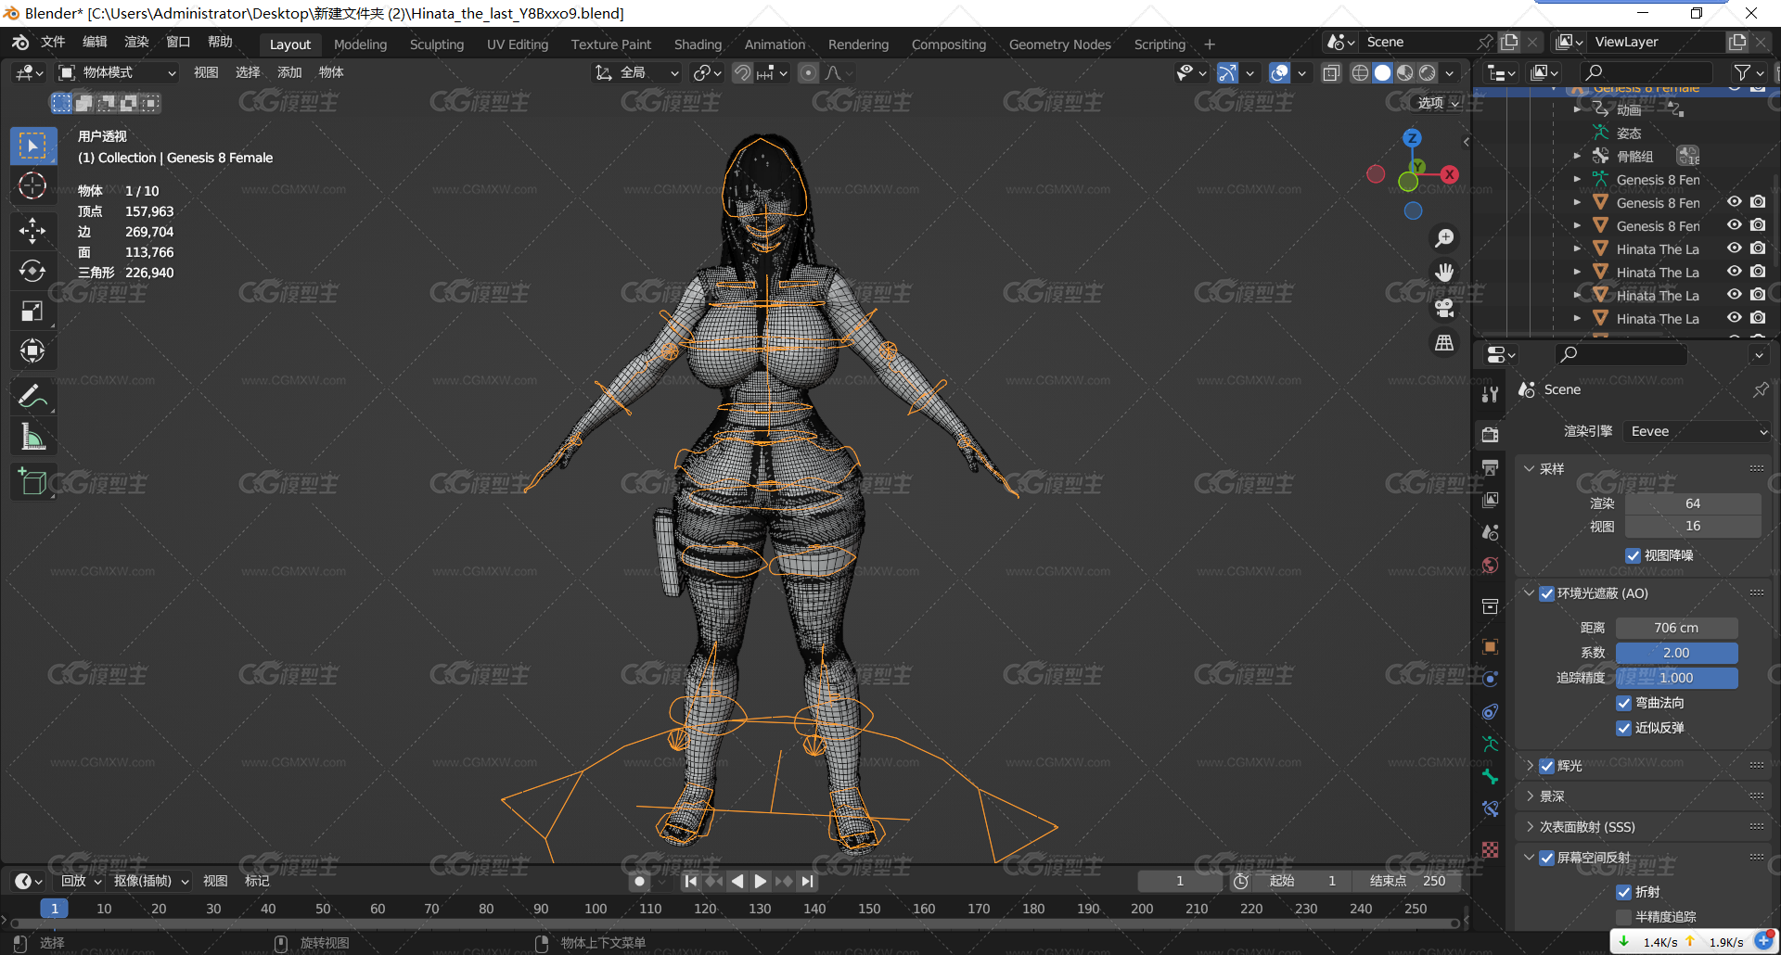Open timeline 标记 menu
The height and width of the screenshot is (955, 1781).
pos(257,881)
